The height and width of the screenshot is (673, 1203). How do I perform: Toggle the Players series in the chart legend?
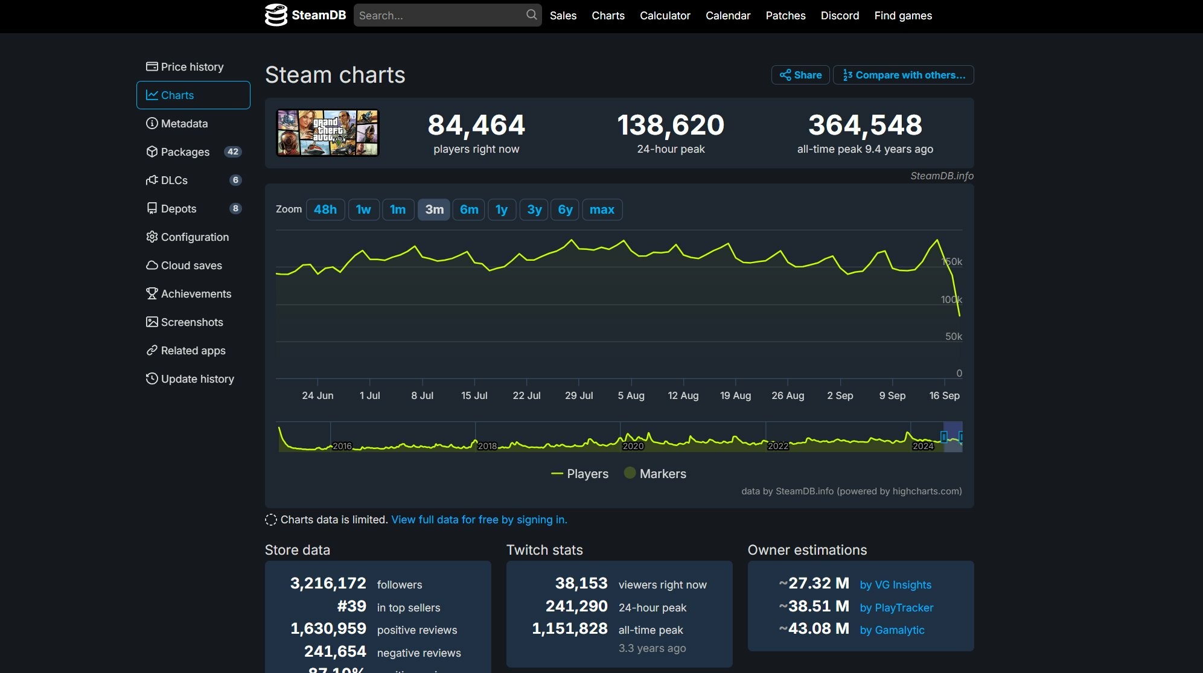pyautogui.click(x=580, y=473)
